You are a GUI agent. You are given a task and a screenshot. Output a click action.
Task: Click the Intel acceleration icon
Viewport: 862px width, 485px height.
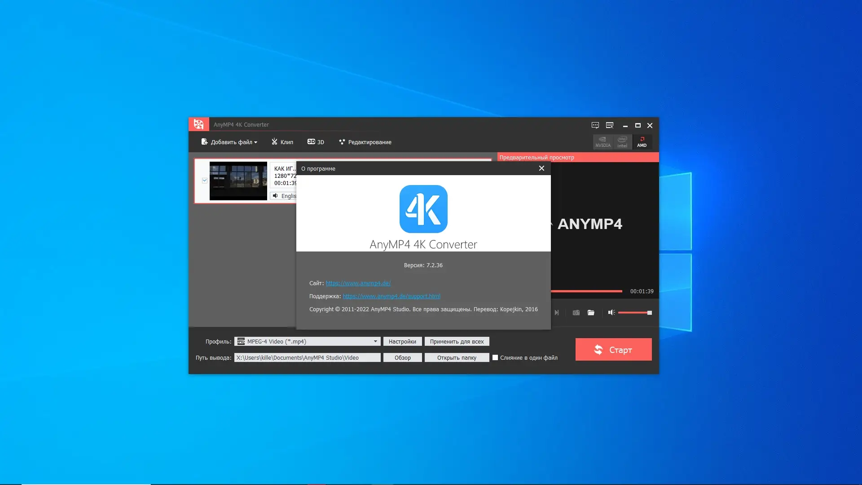coord(622,142)
